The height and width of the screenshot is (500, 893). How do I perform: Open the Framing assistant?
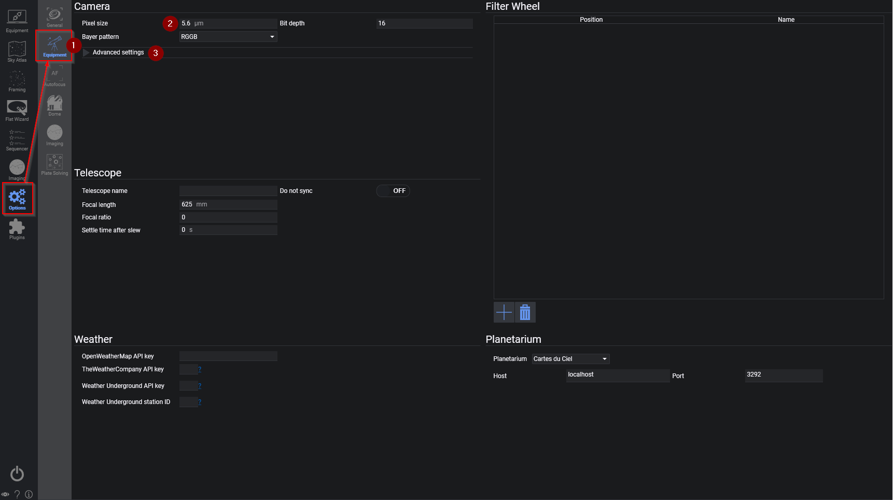click(x=17, y=81)
